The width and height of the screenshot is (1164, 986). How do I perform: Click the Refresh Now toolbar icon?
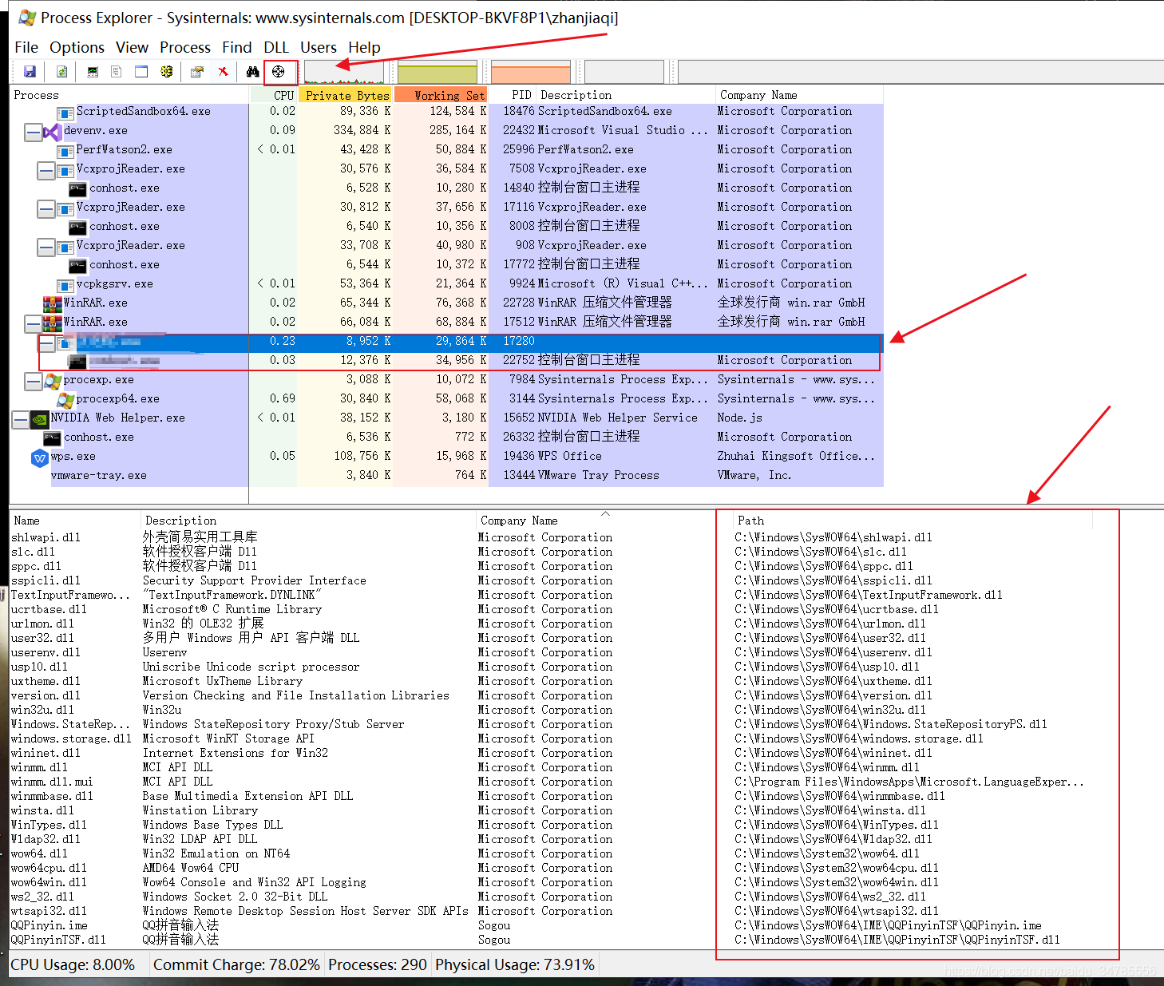click(x=61, y=72)
